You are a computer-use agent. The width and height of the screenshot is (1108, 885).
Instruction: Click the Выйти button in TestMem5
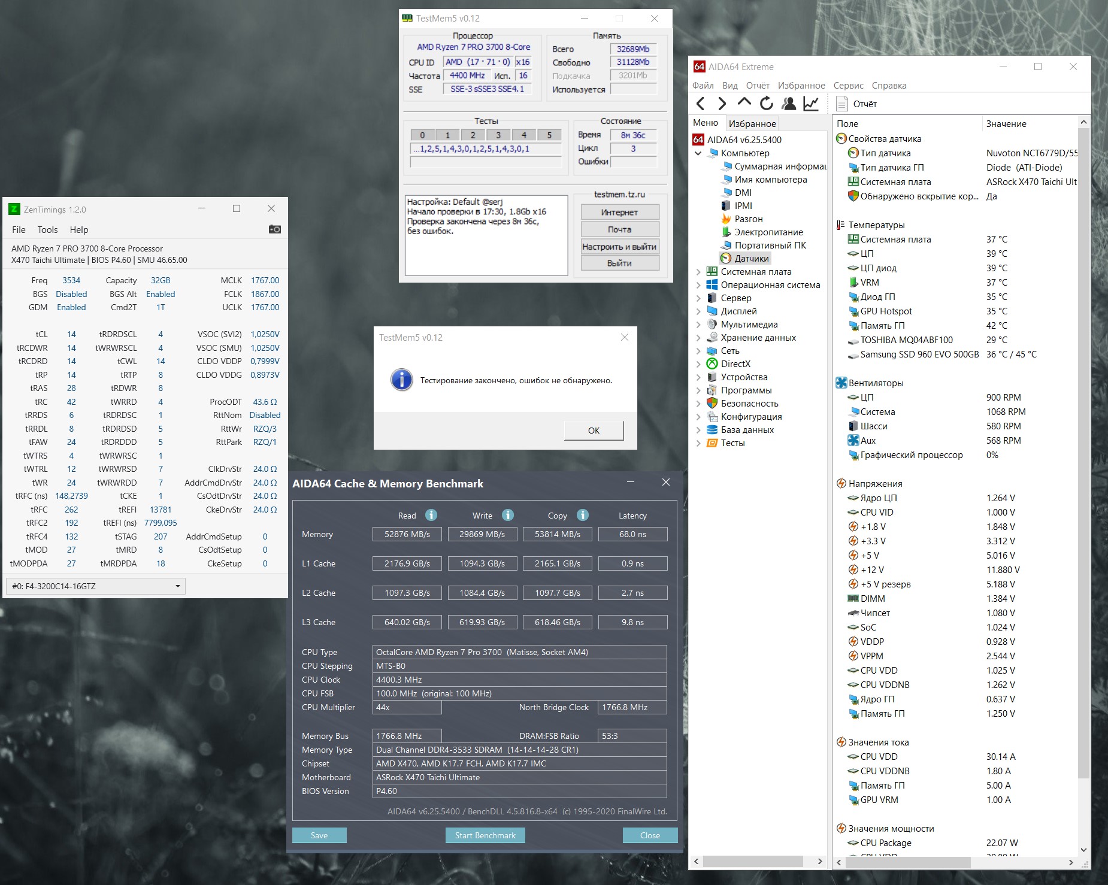[x=620, y=263]
